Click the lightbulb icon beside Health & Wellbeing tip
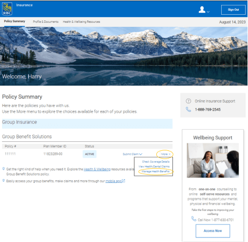Screen dimensions: 248x242 click(4, 169)
